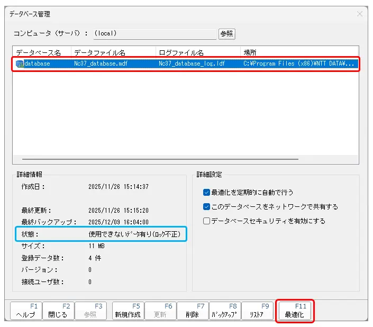Click the database icon in the list row
The image size is (373, 327).
[20, 63]
